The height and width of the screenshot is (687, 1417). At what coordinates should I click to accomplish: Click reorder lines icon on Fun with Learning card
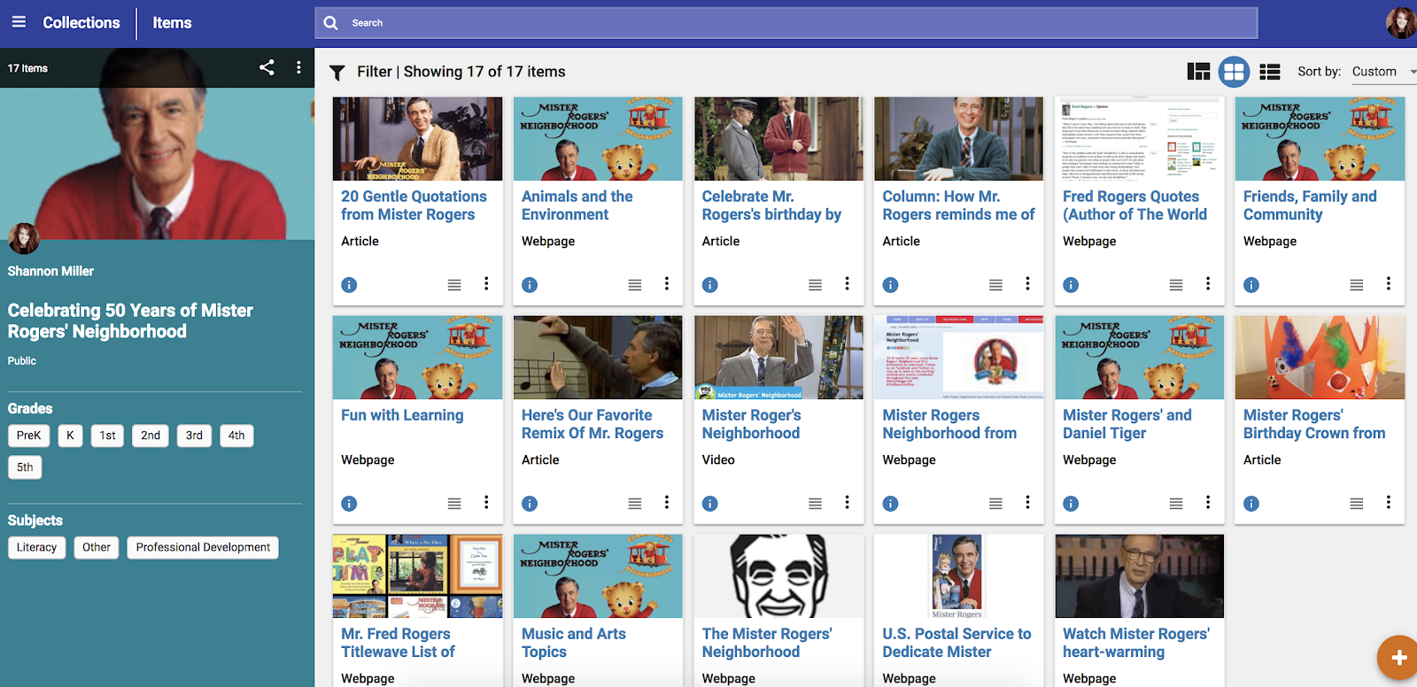[454, 504]
